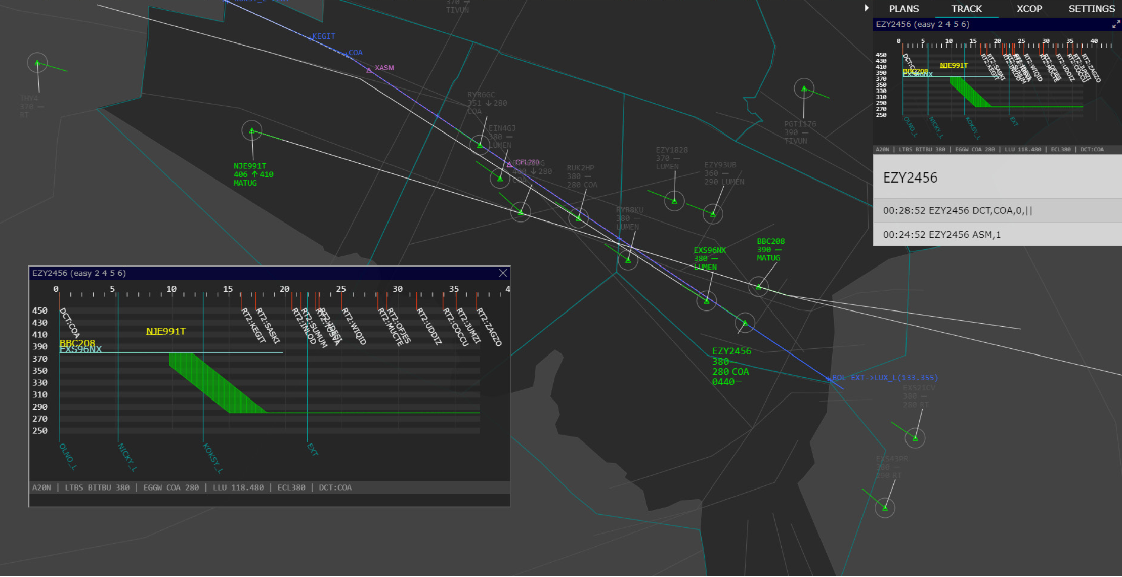Click the BBC208 aircraft target symbol
This screenshot has width=1122, height=577.
(x=758, y=287)
